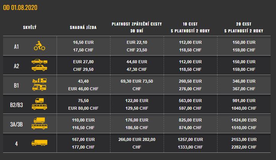Click the articulated lorry icon in row 4
The width and height of the screenshot is (276, 160).
(40, 143)
